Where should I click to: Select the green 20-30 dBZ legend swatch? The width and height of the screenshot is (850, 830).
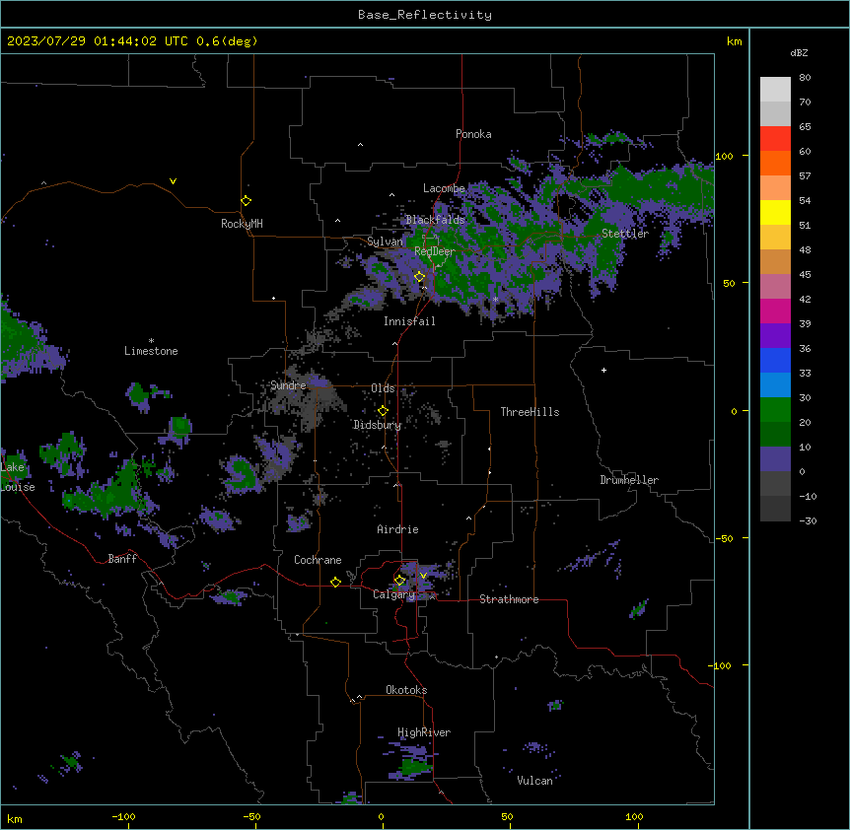click(x=775, y=410)
